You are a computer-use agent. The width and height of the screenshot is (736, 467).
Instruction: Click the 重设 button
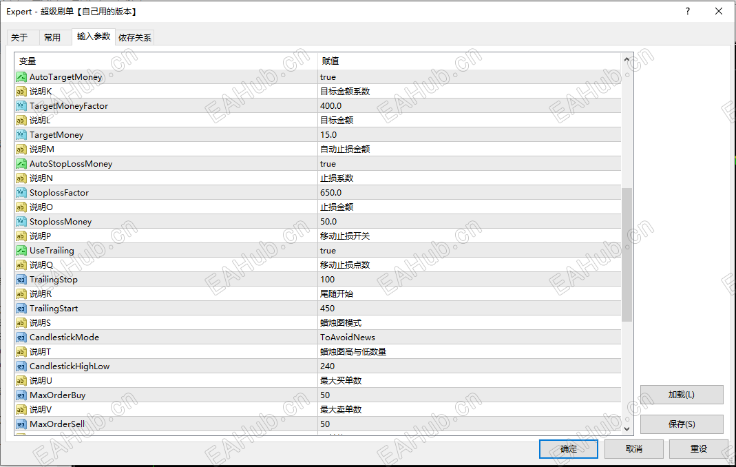[698, 448]
